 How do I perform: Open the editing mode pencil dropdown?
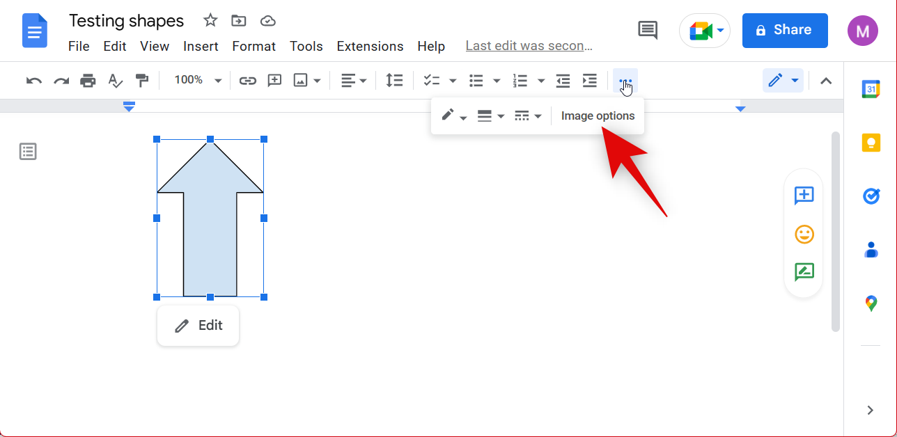pos(783,81)
